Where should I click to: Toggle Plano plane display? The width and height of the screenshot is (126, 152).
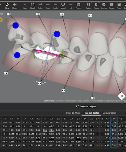point(96,6)
